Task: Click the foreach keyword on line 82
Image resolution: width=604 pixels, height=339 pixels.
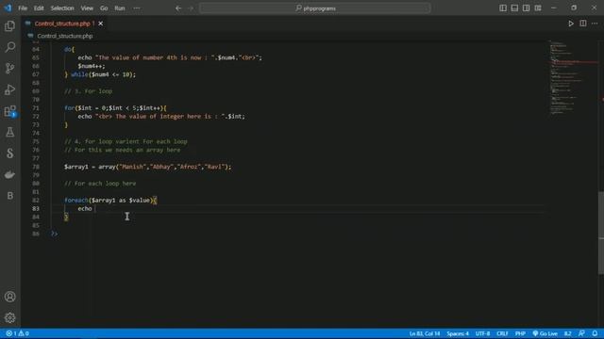Action: tap(76, 201)
